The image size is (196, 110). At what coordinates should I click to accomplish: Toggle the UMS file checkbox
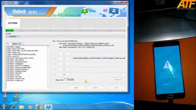pos(55,74)
